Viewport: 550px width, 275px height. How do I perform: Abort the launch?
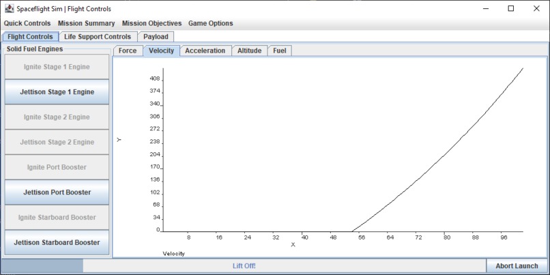pyautogui.click(x=517, y=266)
